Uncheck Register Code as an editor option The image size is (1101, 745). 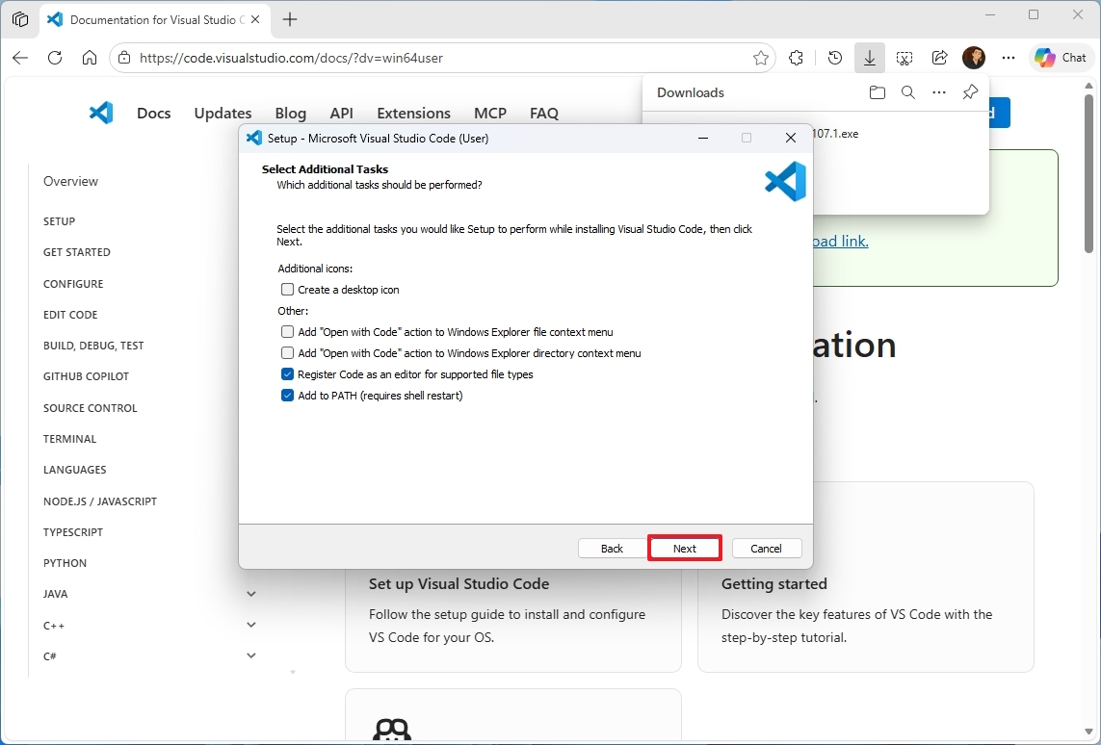287,373
